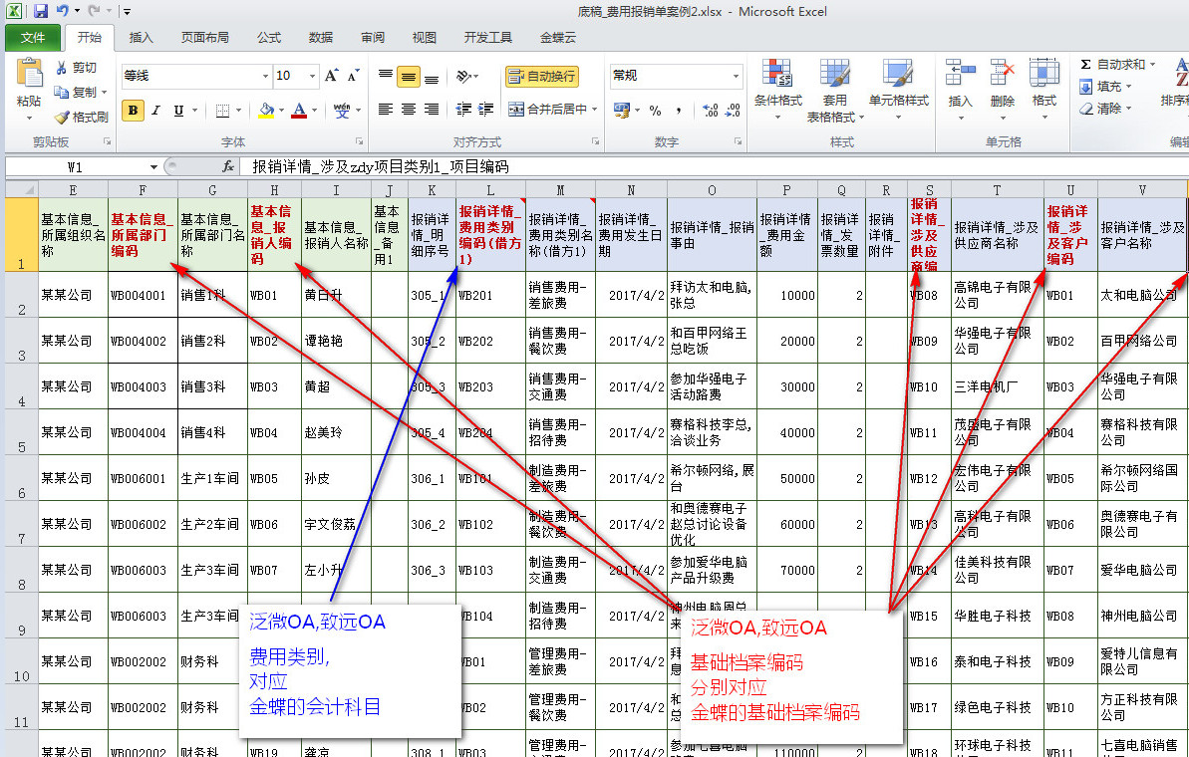Open the Customize Quick Access Toolbar menu
Screen dimensions: 1189x757
click(x=127, y=12)
